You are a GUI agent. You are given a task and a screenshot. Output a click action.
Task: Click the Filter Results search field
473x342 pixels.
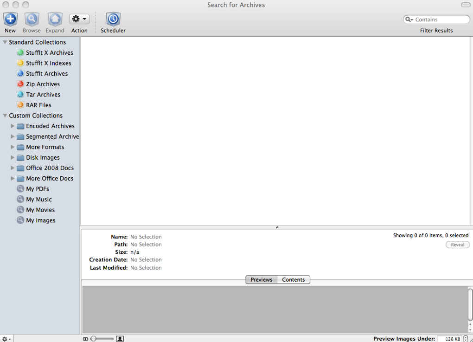[x=441, y=19]
